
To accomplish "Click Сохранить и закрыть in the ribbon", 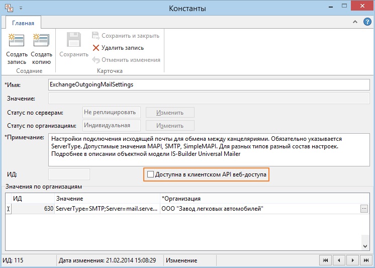I will [x=126, y=36].
